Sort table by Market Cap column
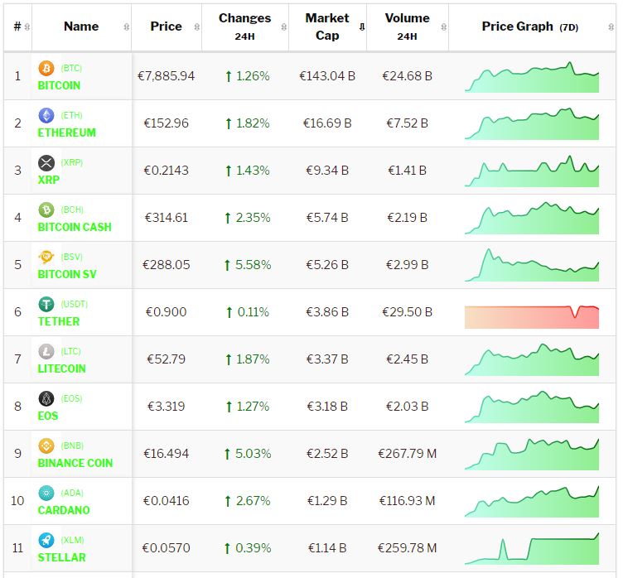Image resolution: width=623 pixels, height=578 pixels. click(x=326, y=26)
